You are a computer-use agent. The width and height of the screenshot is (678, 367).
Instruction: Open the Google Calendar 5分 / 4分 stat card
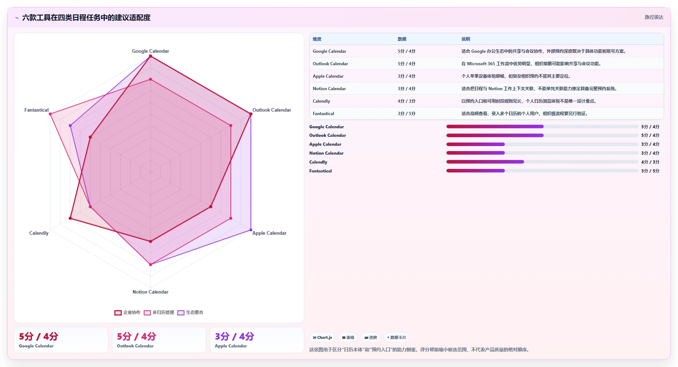coord(61,340)
